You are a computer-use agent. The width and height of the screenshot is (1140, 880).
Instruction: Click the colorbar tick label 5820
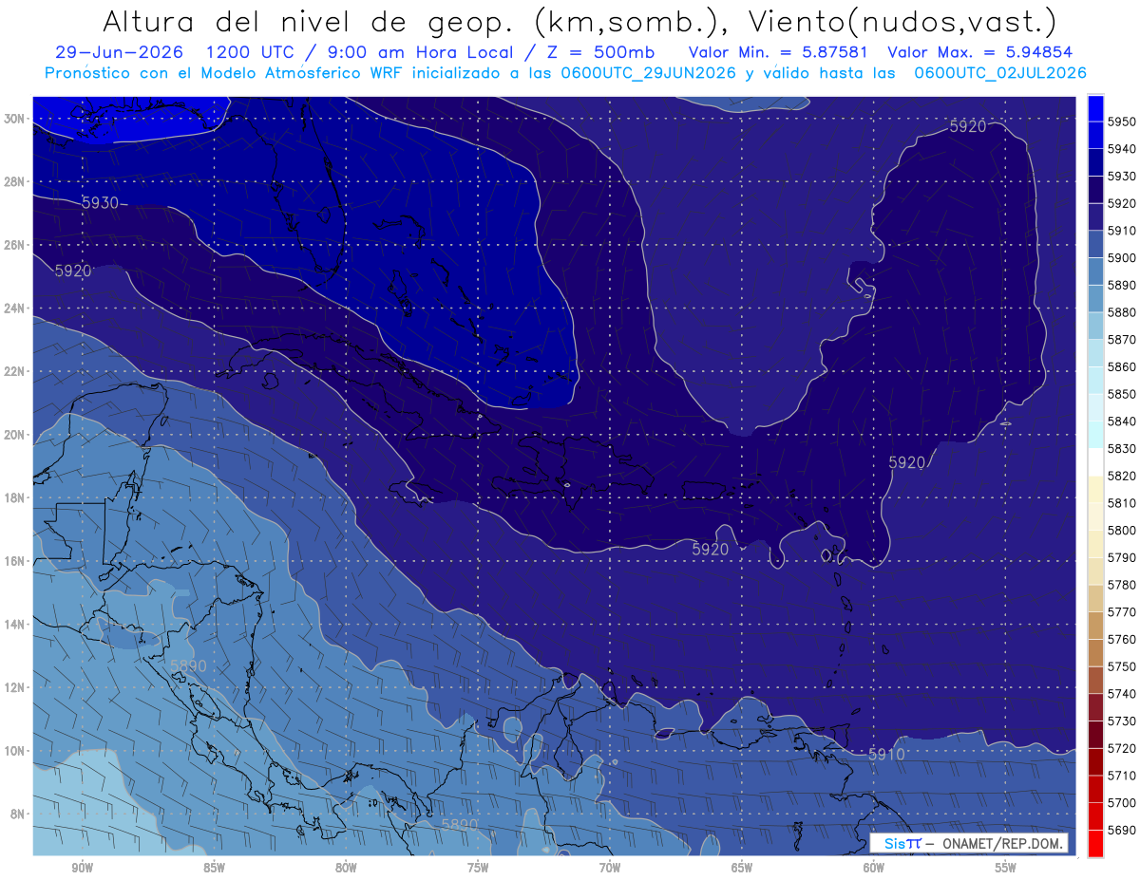pyautogui.click(x=1122, y=476)
